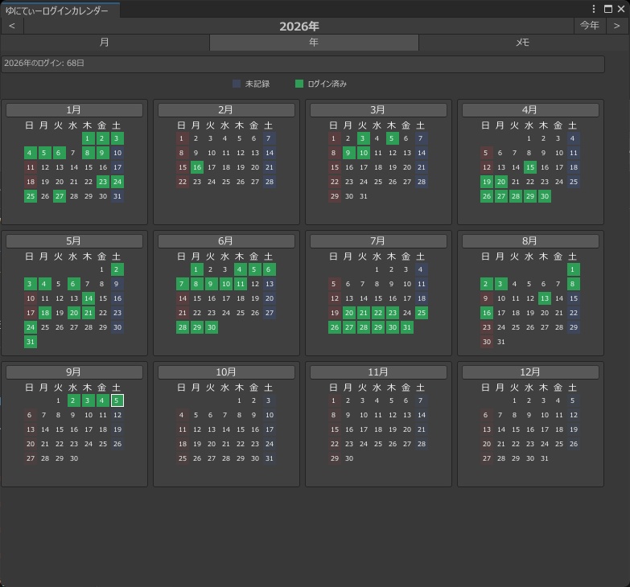Click September 2 logged-in day

tap(72, 400)
